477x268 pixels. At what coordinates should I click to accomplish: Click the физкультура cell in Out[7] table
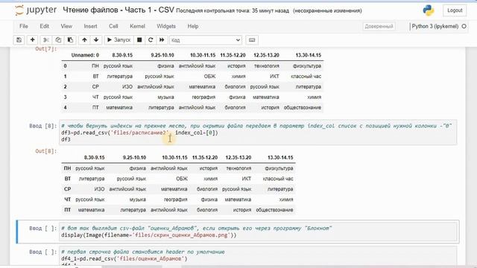pyautogui.click(x=306, y=66)
